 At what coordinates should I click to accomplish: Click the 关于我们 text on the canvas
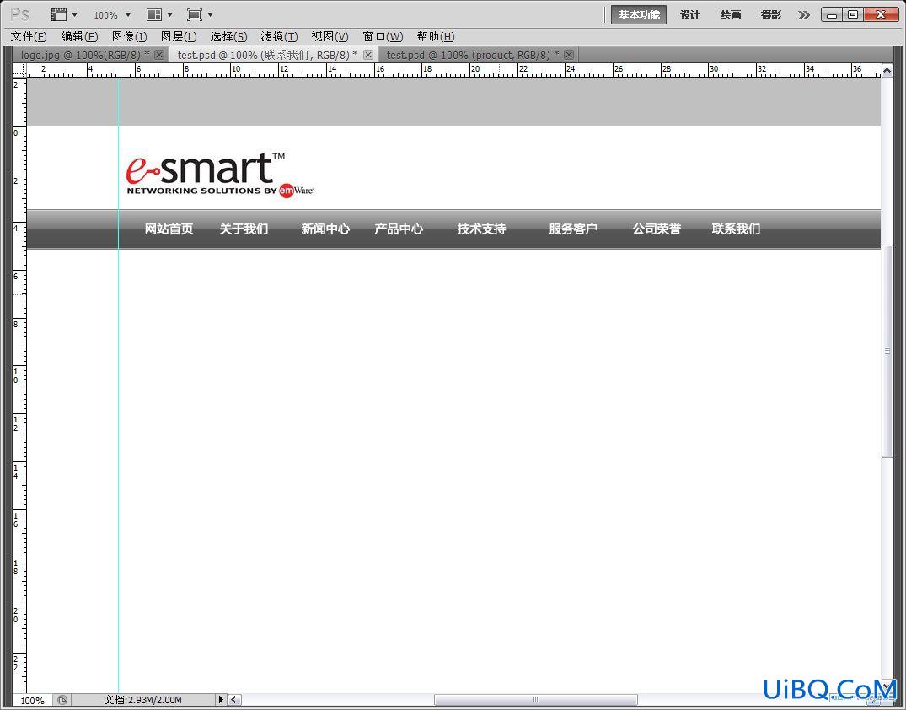click(244, 229)
